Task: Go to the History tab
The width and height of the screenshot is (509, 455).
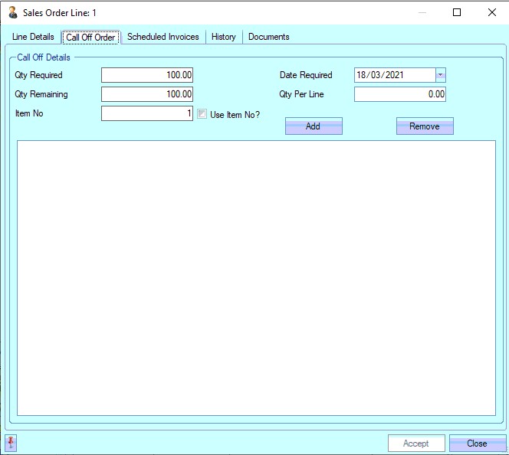Action: 224,37
